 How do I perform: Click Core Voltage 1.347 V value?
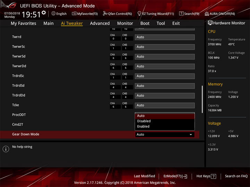(x=233, y=58)
